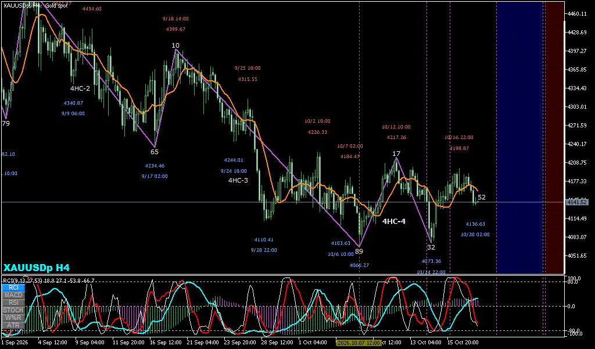Image resolution: width=595 pixels, height=349 pixels.
Task: Click swing low label 4110.41
Action: [264, 240]
